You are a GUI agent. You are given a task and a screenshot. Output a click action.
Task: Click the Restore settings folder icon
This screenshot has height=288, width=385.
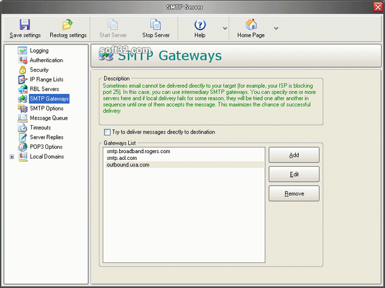tap(67, 24)
